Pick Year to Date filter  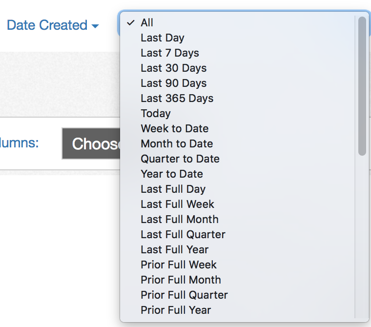pyautogui.click(x=172, y=174)
